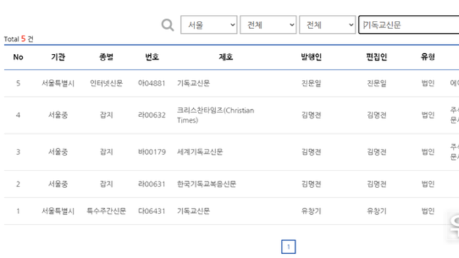Click the 기관 column header
This screenshot has width=459, height=258.
tap(58, 57)
